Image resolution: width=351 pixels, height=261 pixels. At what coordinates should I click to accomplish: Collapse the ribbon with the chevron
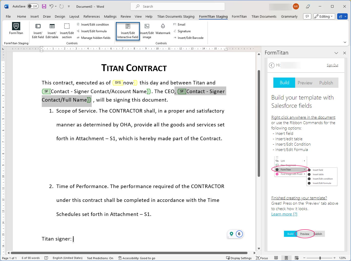click(x=345, y=42)
